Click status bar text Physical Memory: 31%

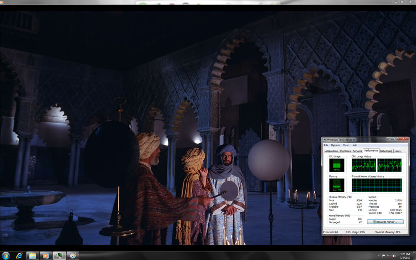click(x=387, y=232)
